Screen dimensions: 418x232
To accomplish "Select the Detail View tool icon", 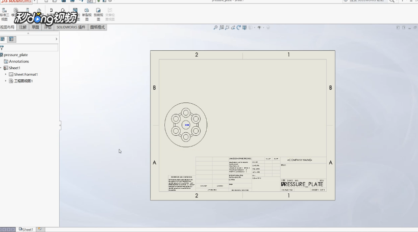I will 63,11.
